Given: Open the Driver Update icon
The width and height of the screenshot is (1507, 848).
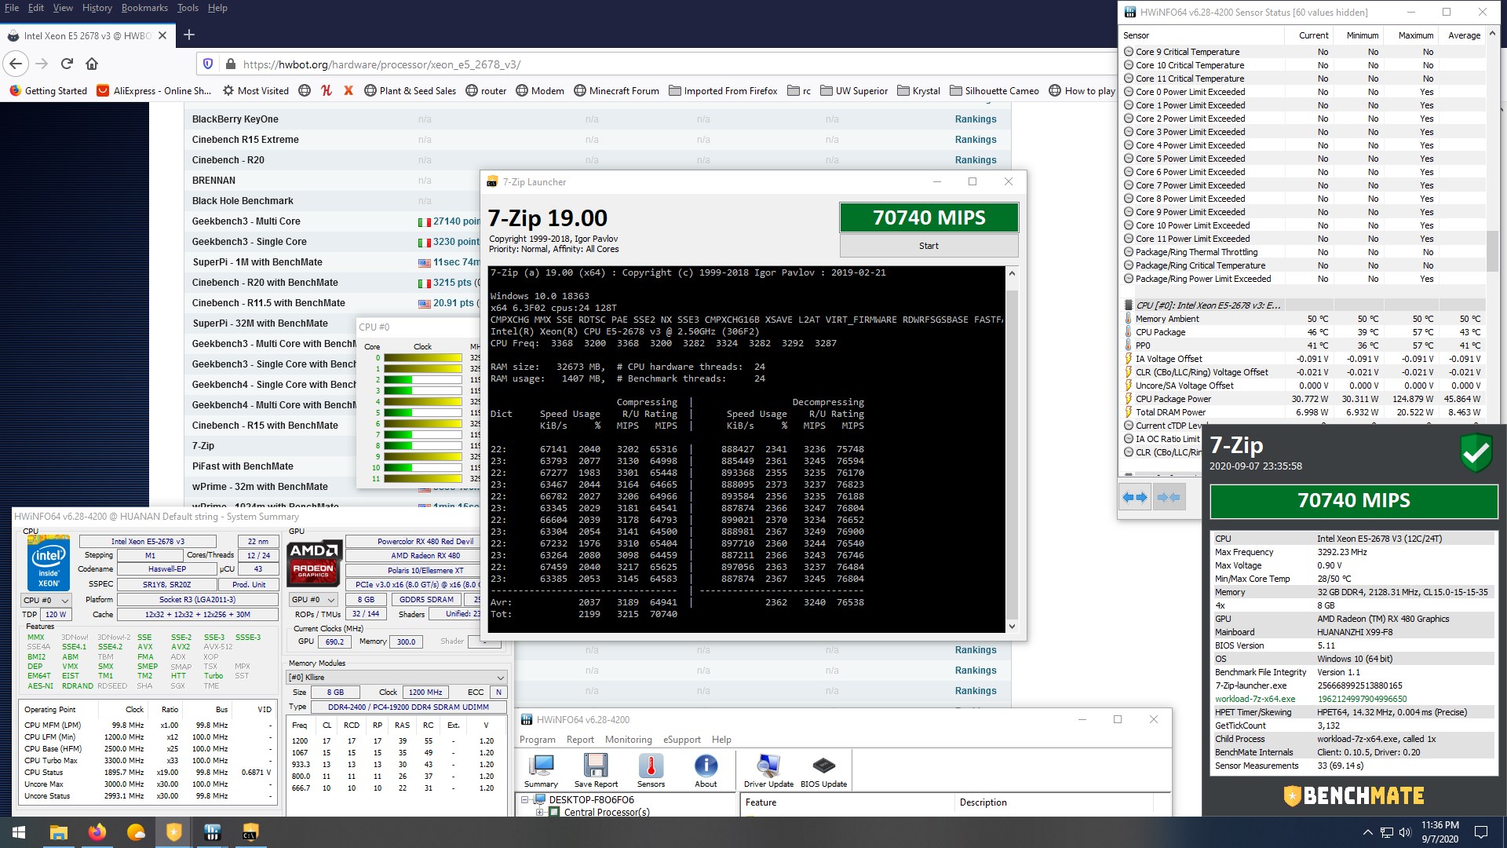Looking at the screenshot, I should (x=768, y=770).
